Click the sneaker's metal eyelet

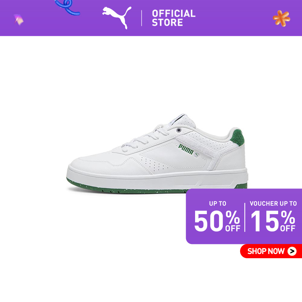[179, 130]
